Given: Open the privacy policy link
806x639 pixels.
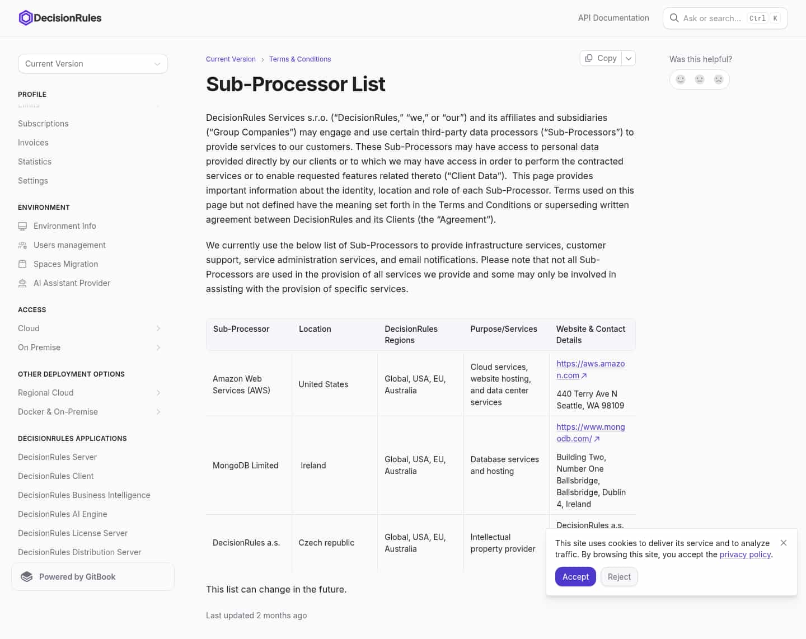Looking at the screenshot, I should [x=745, y=555].
